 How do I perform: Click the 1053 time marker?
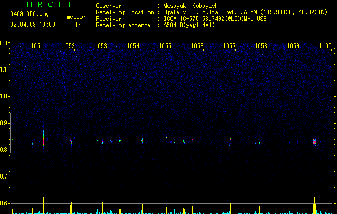click(x=101, y=45)
